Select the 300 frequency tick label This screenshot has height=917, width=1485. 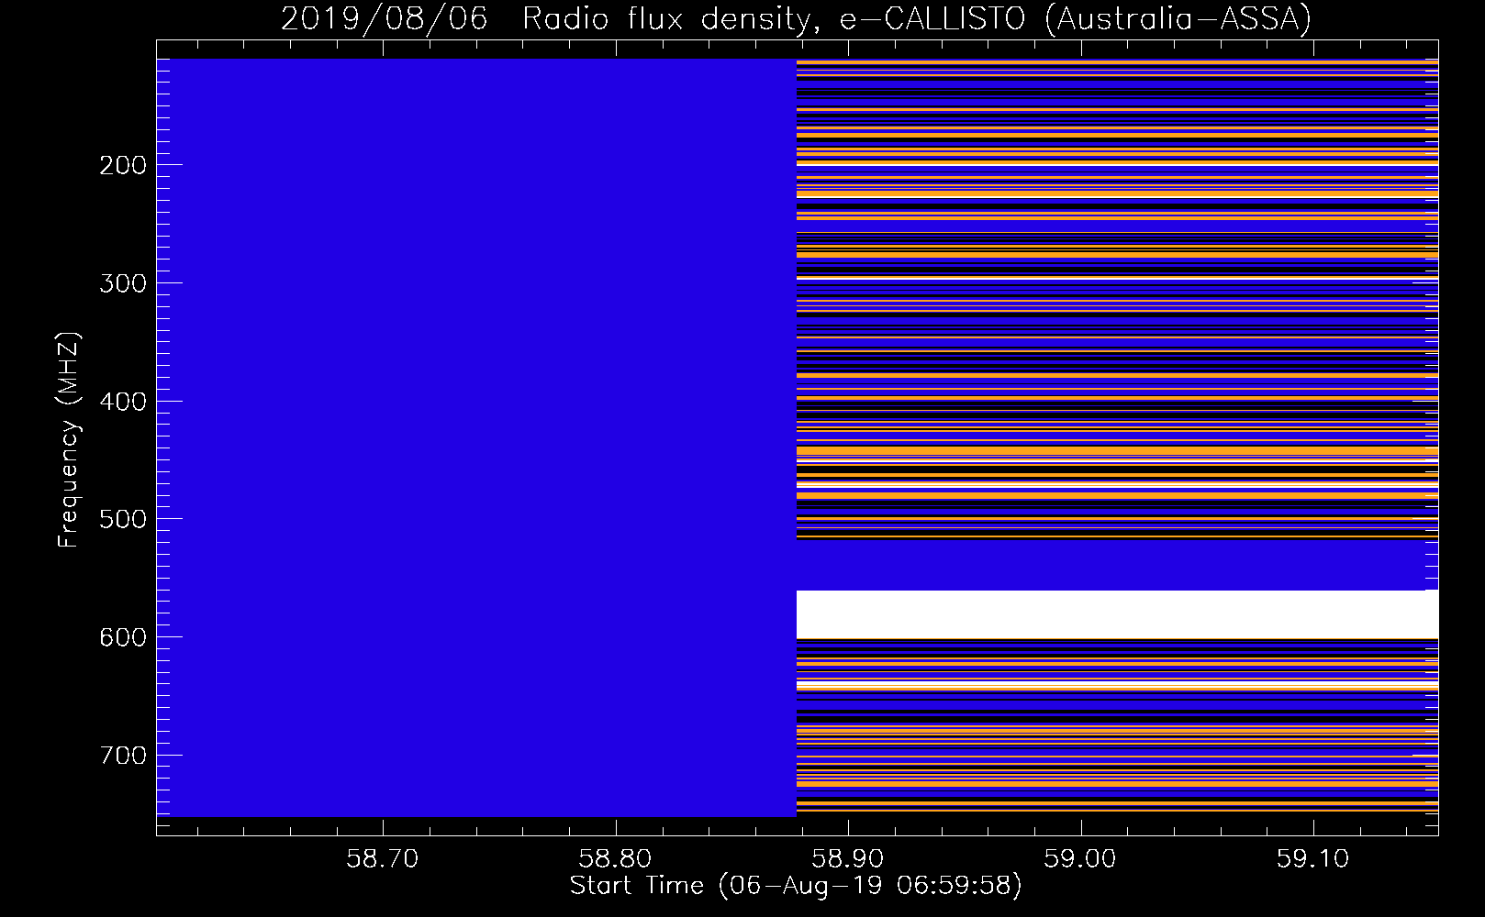(x=122, y=283)
